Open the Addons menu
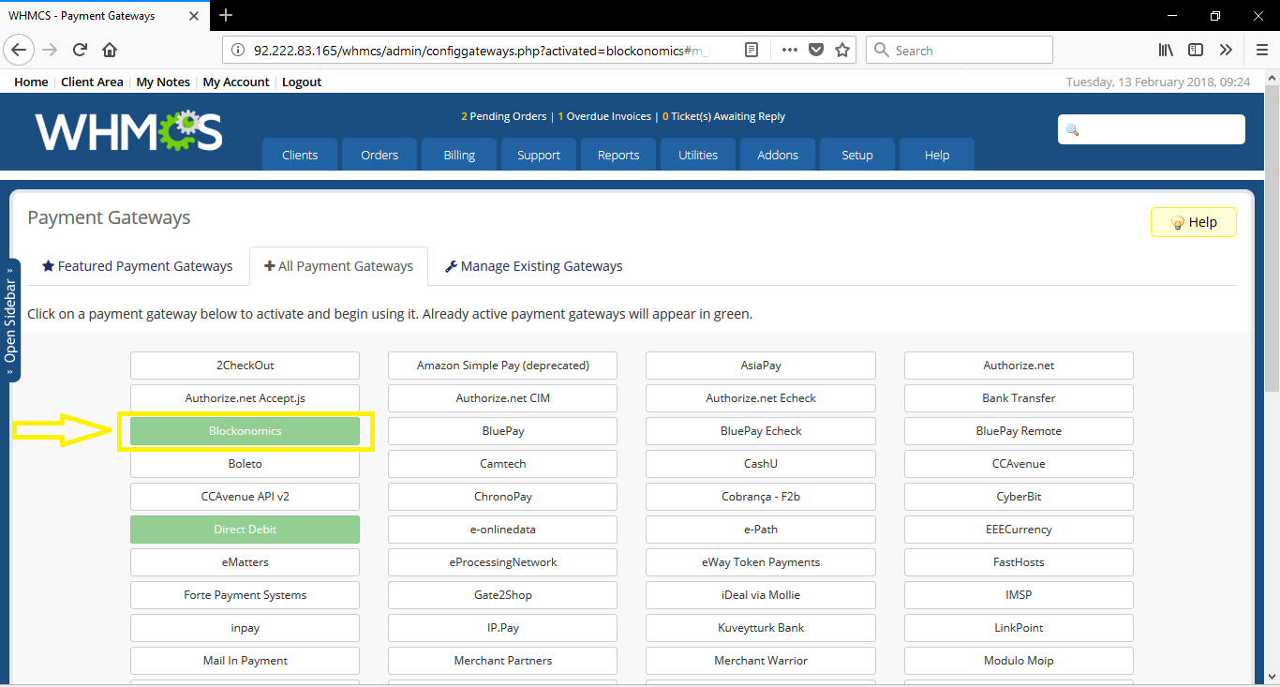The image size is (1280, 687). click(x=778, y=155)
